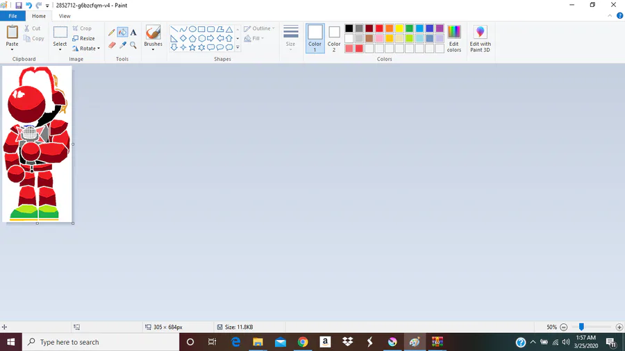625x351 pixels.
Task: Choose the Curve shape
Action: click(x=183, y=29)
